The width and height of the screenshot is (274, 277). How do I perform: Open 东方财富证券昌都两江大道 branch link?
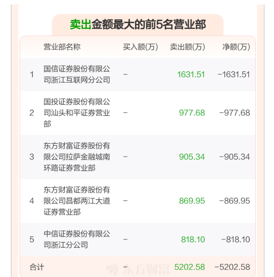tap(77, 201)
